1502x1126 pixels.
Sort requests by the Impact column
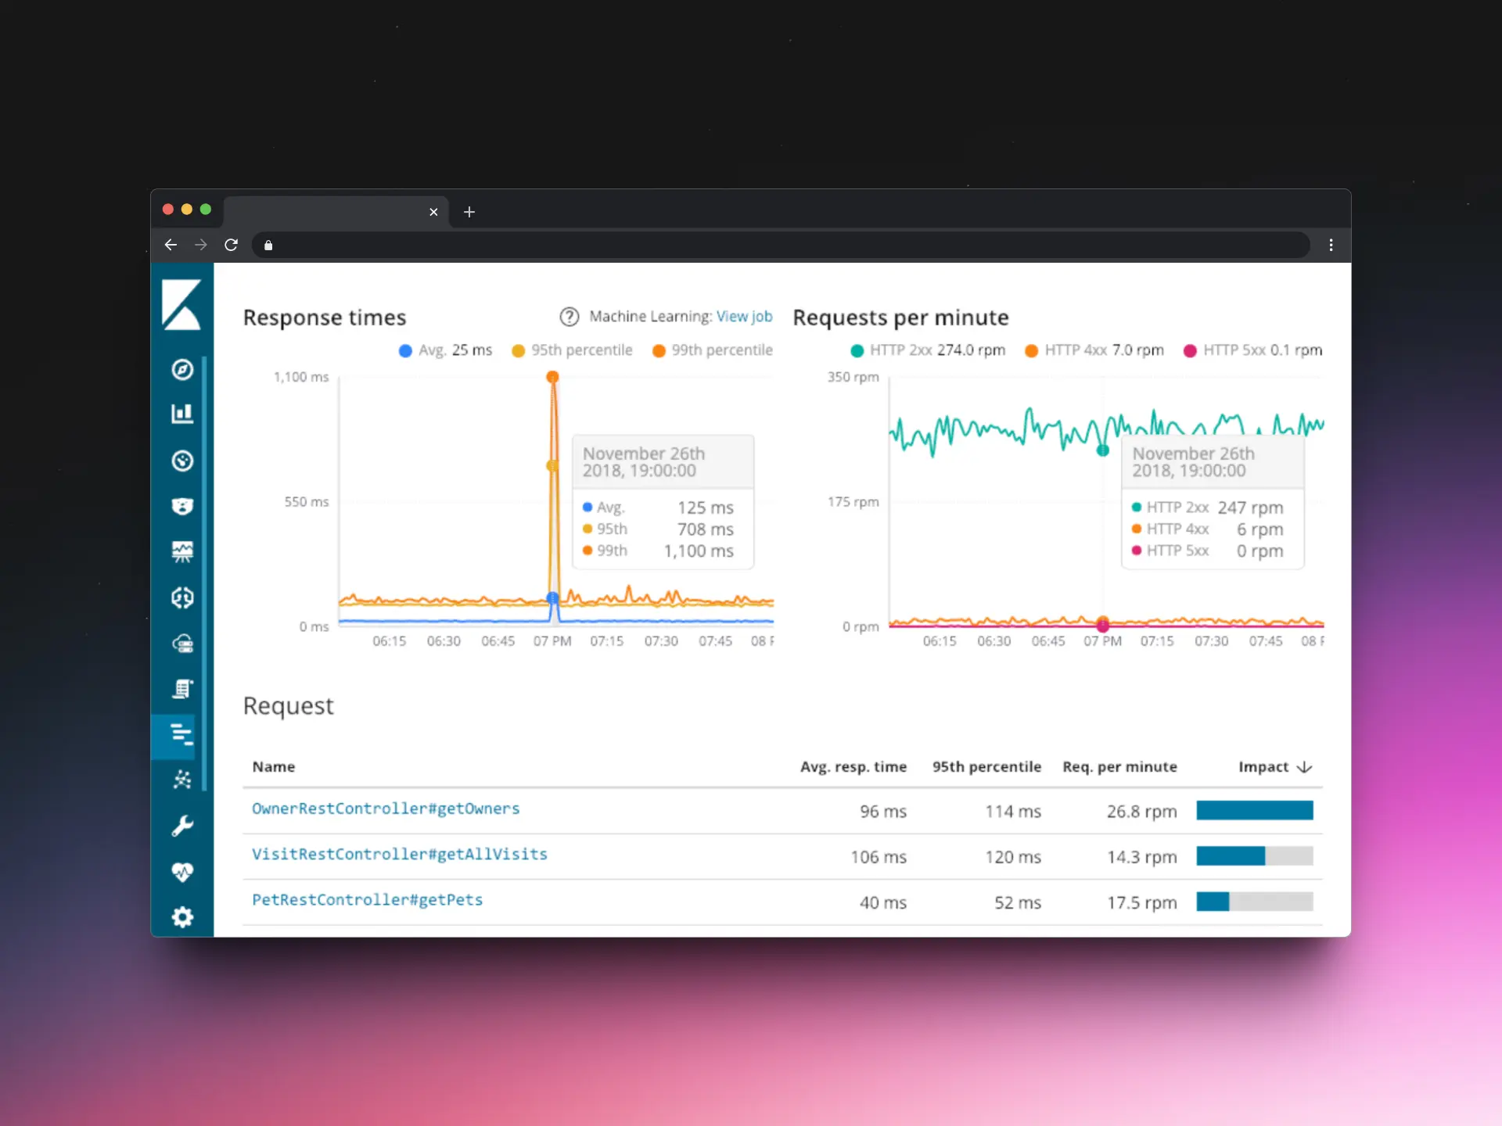coord(1274,767)
